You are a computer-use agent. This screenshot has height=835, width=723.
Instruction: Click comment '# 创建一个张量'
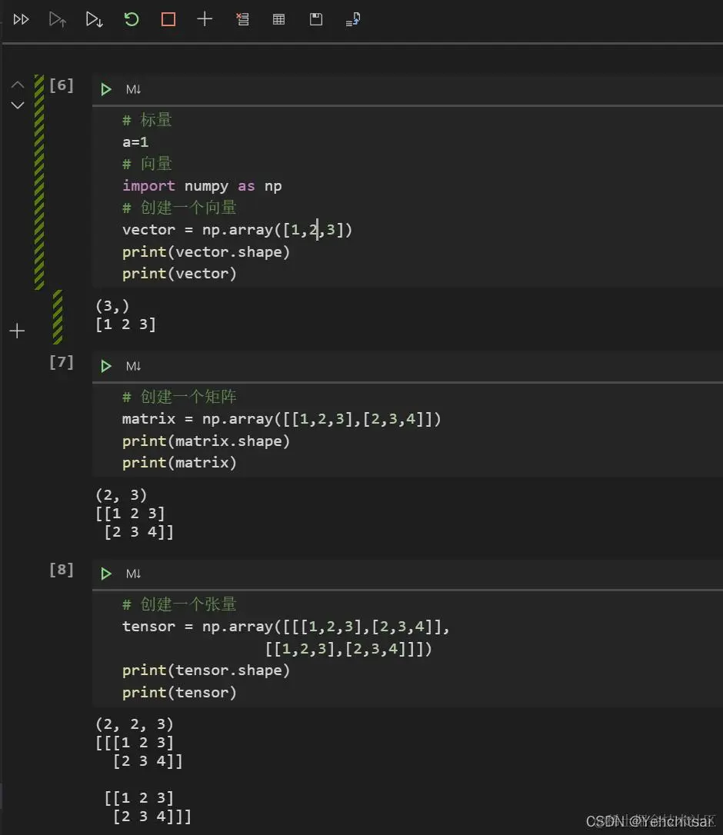pyautogui.click(x=179, y=604)
